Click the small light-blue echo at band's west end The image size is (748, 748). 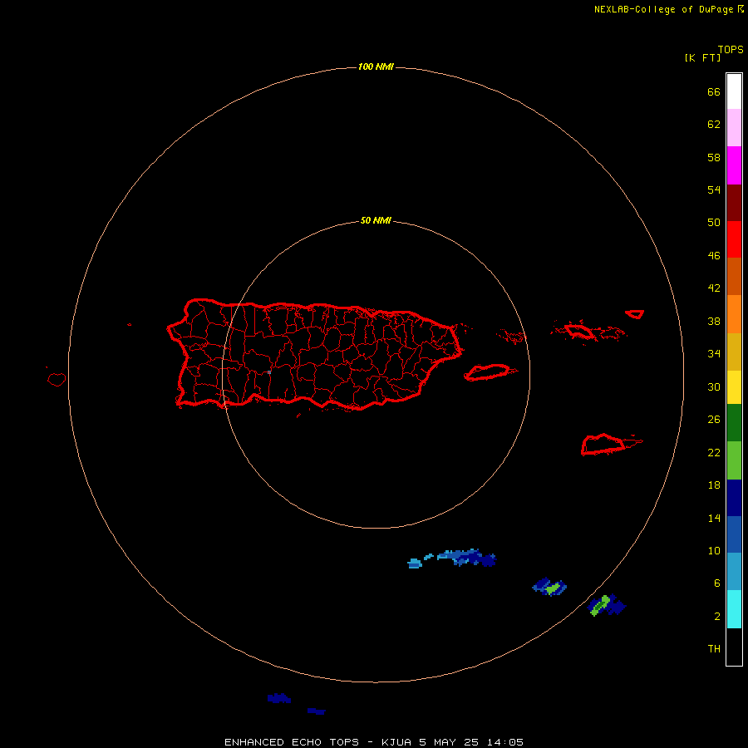415,563
